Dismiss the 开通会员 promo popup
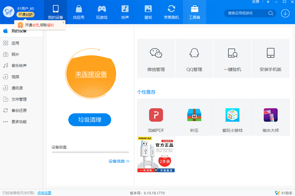Image resolution: width=295 pixels, height=196 pixels. coord(63,22)
